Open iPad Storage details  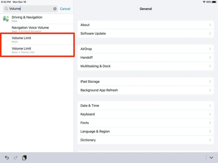pyautogui.click(x=146, y=81)
